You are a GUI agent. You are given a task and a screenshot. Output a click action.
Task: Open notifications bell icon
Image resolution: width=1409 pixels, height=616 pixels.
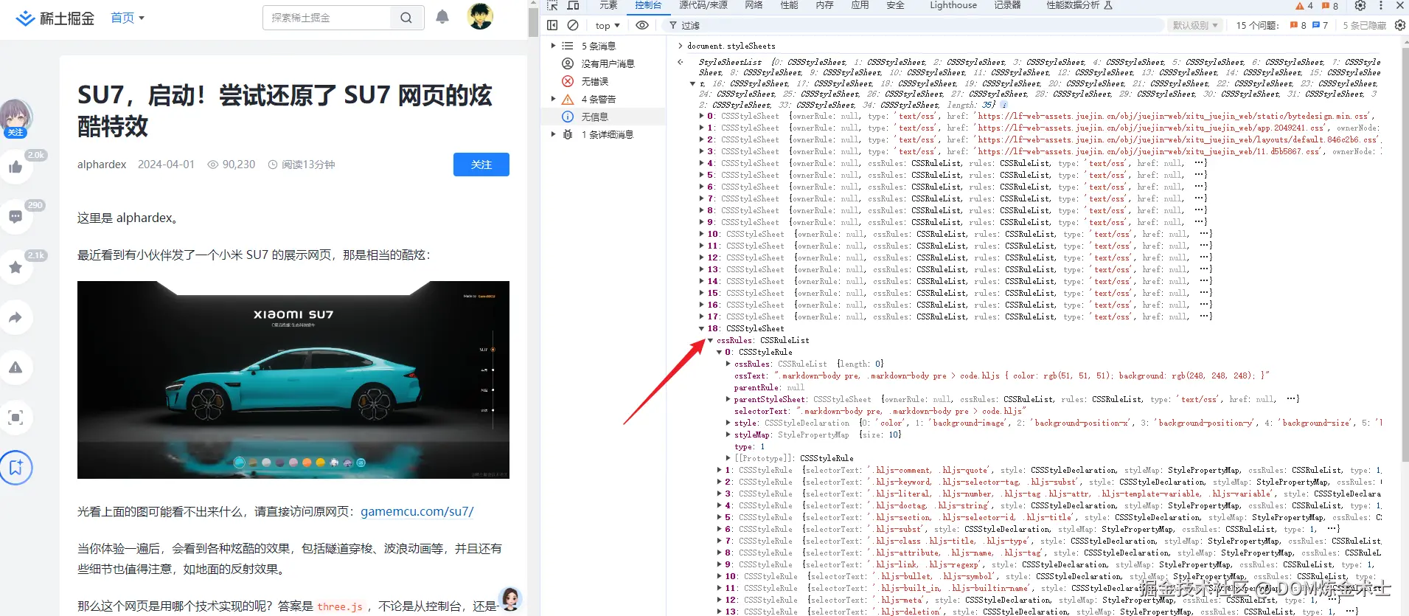click(x=442, y=17)
